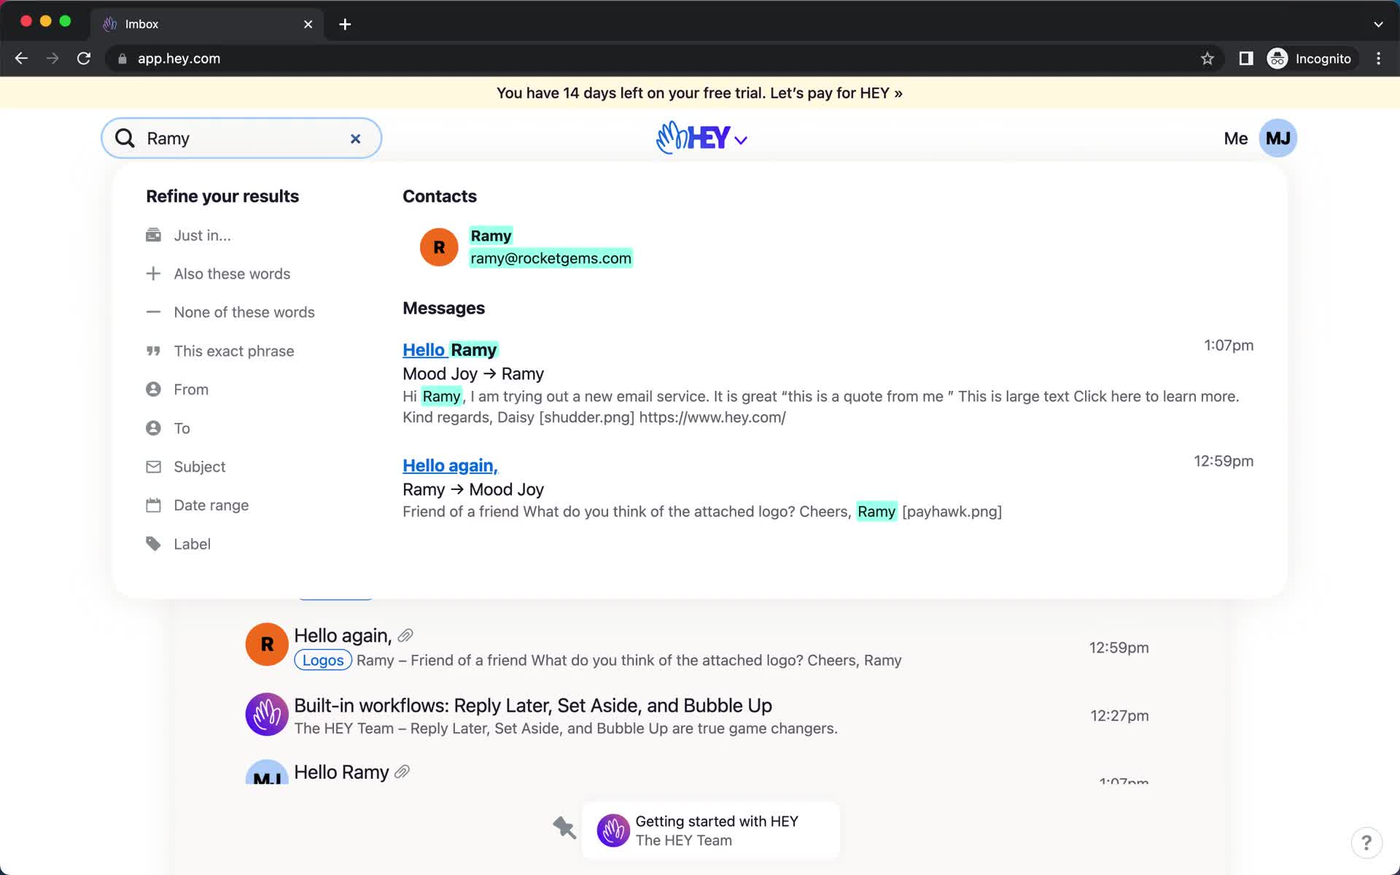Clear the Ramy search text
Image resolution: width=1400 pixels, height=875 pixels.
[x=355, y=139]
